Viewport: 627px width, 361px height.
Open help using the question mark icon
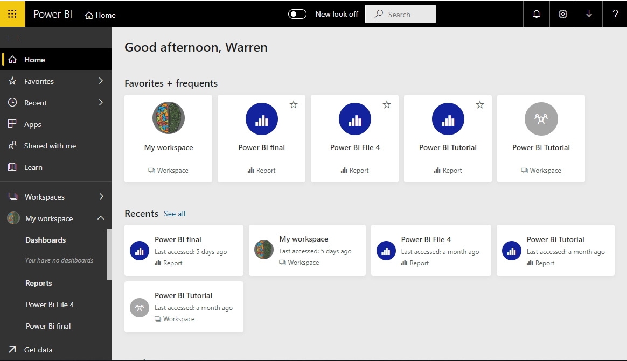tap(615, 13)
